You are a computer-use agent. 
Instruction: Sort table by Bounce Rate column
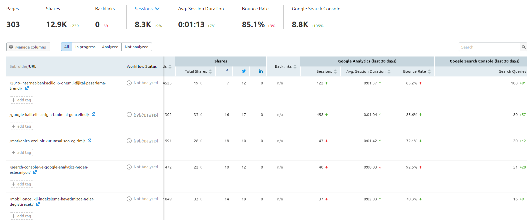[417, 71]
